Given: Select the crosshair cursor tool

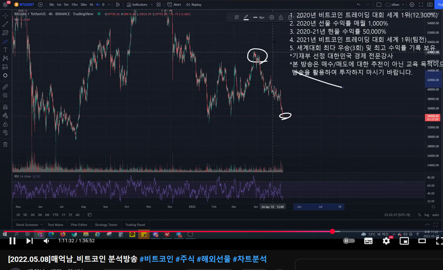Looking at the screenshot, I should [5, 16].
